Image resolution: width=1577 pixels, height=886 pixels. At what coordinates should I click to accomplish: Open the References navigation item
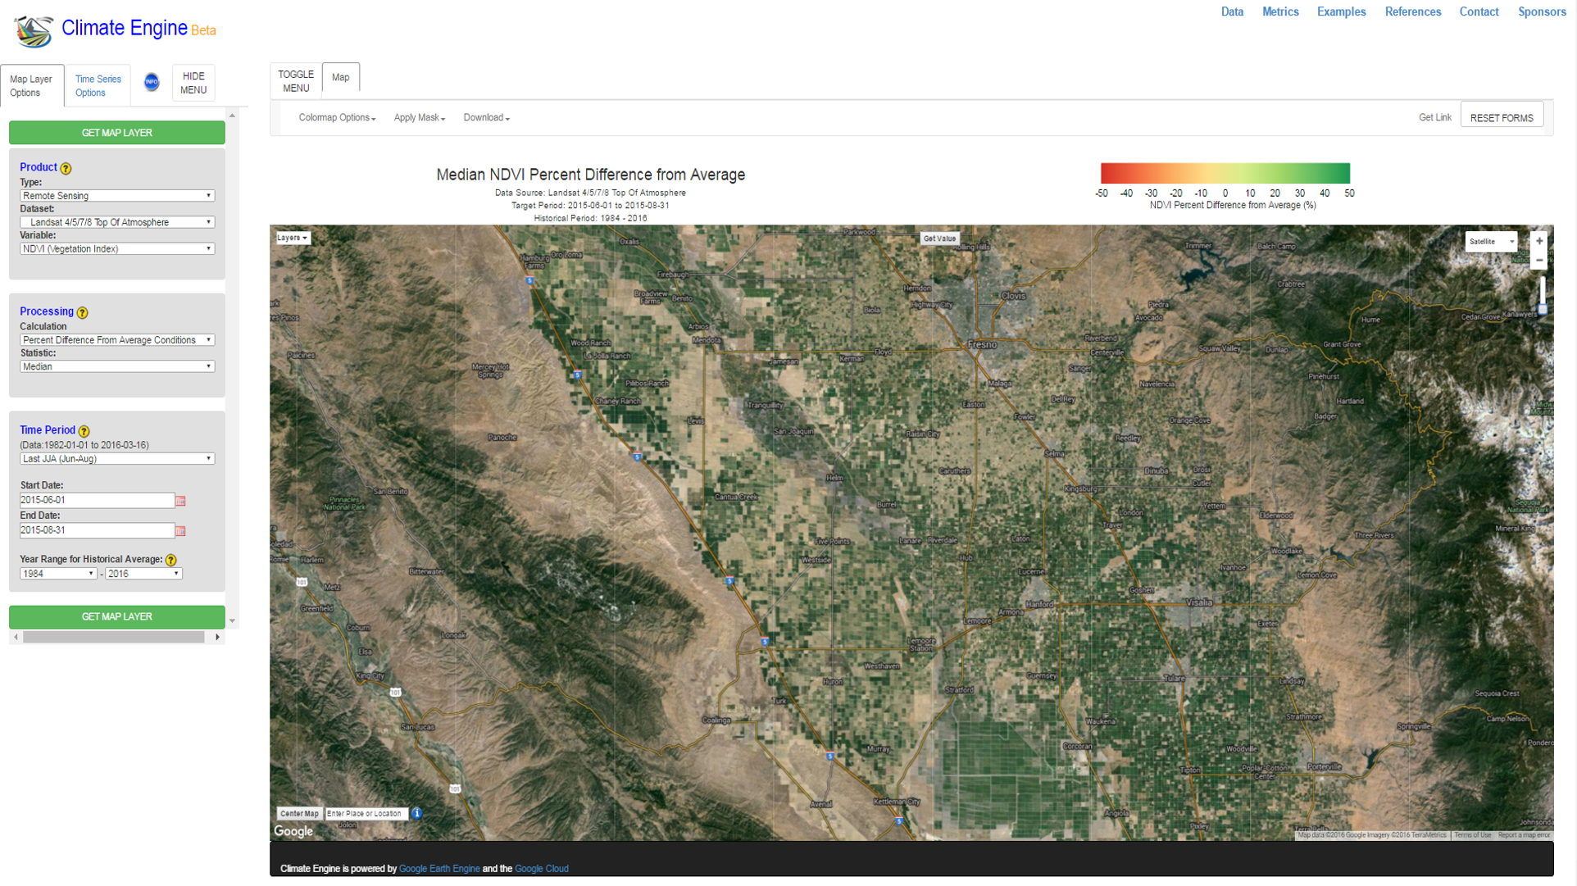point(1412,11)
